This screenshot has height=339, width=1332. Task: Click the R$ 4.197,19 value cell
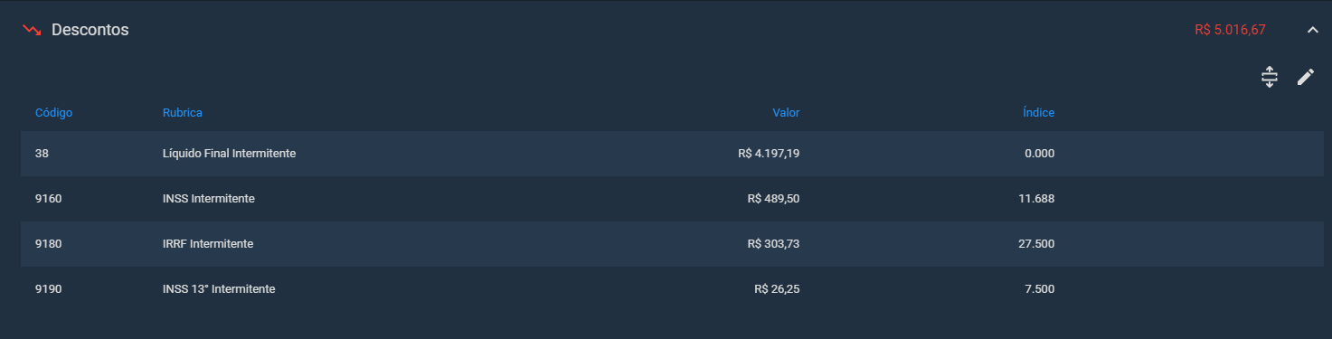769,154
